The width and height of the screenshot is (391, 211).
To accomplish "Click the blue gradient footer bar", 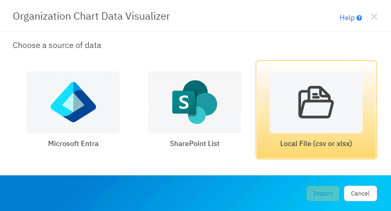I will [x=155, y=193].
